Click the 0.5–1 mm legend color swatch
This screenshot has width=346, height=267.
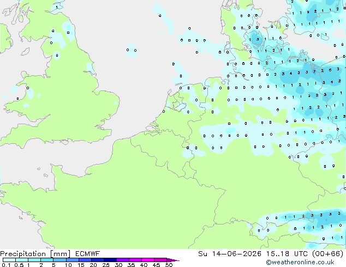coord(22,260)
